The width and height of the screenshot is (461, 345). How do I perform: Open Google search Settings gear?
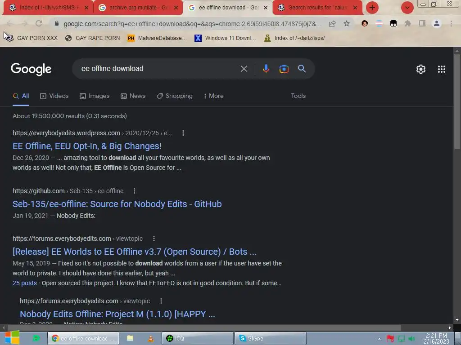point(421,69)
